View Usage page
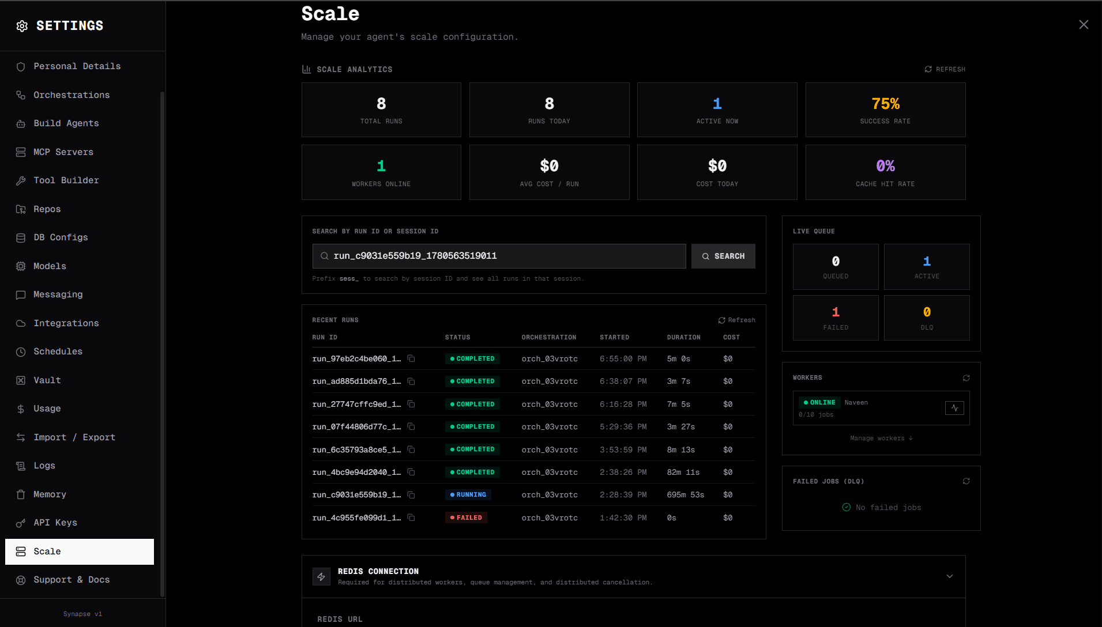Screen dimensions: 1102x627 (80, 409)
